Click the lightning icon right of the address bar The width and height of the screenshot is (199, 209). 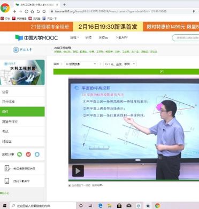(x=194, y=11)
